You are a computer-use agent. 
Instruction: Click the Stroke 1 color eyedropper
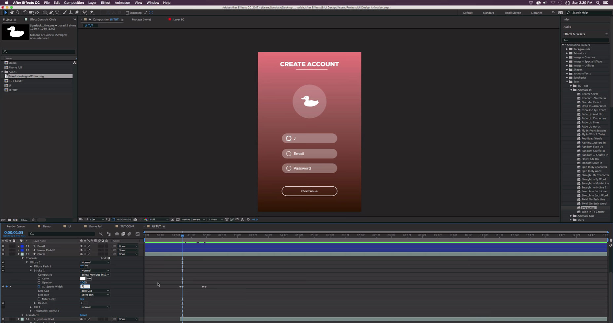89,279
